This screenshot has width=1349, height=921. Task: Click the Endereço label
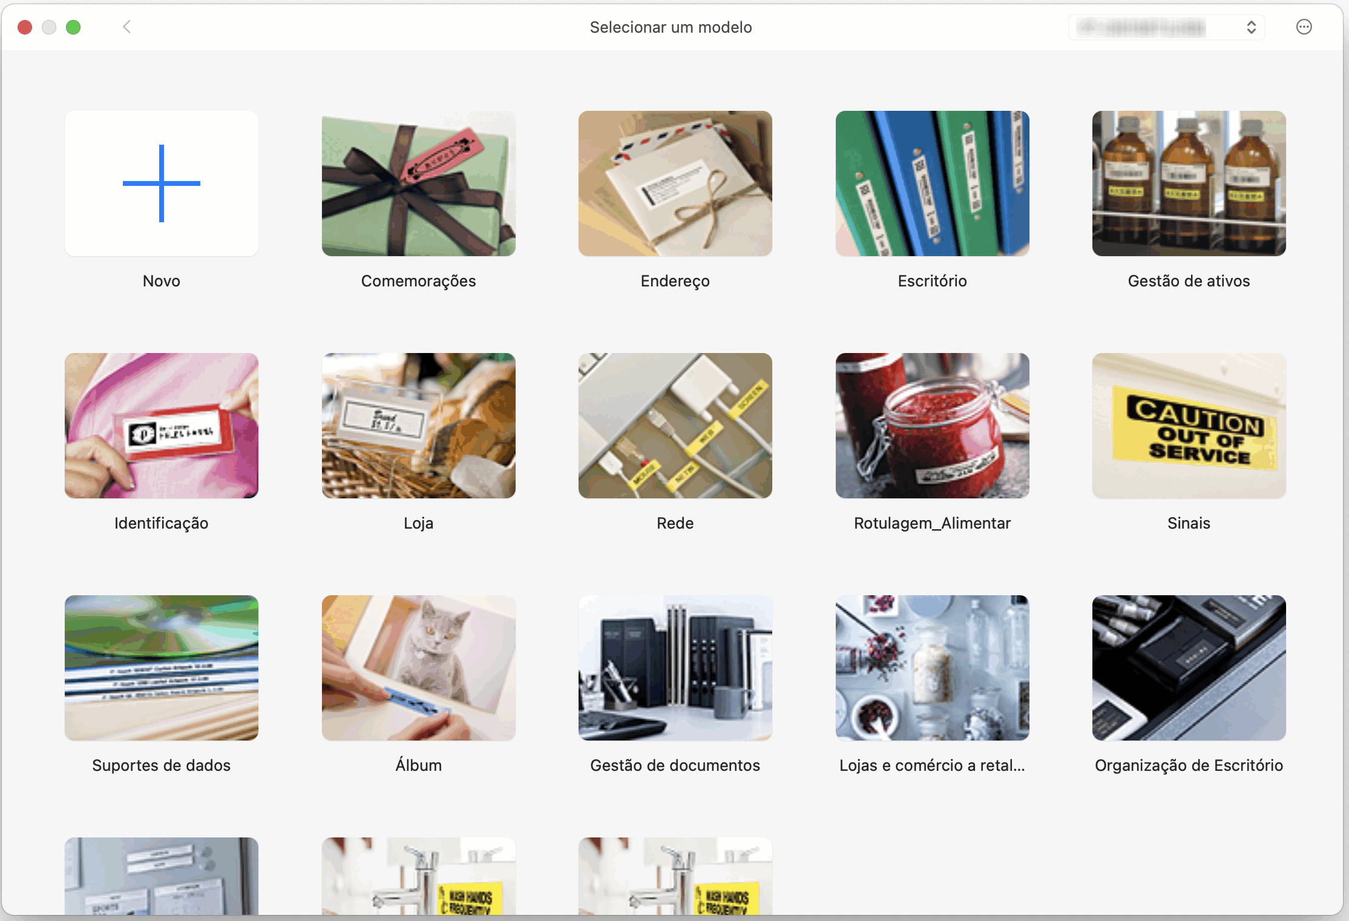point(675,282)
